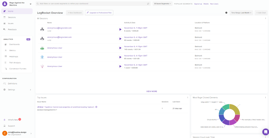Play the 145 events session recording
This screenshot has width=269, height=138.
pos(120,48)
